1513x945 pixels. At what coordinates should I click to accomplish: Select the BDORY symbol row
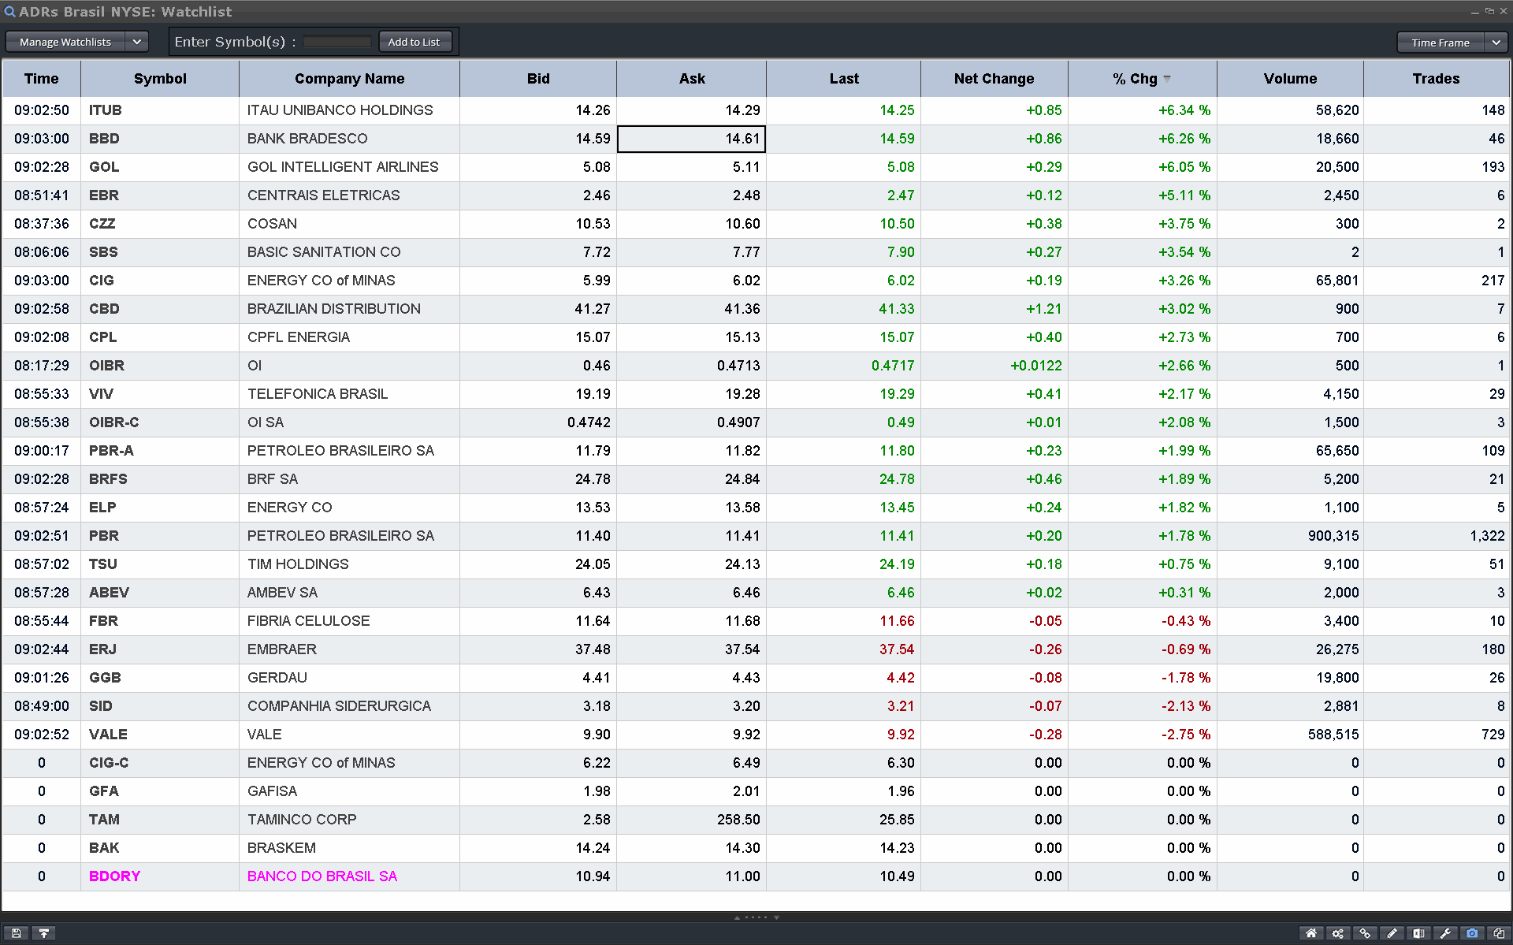coord(114,876)
